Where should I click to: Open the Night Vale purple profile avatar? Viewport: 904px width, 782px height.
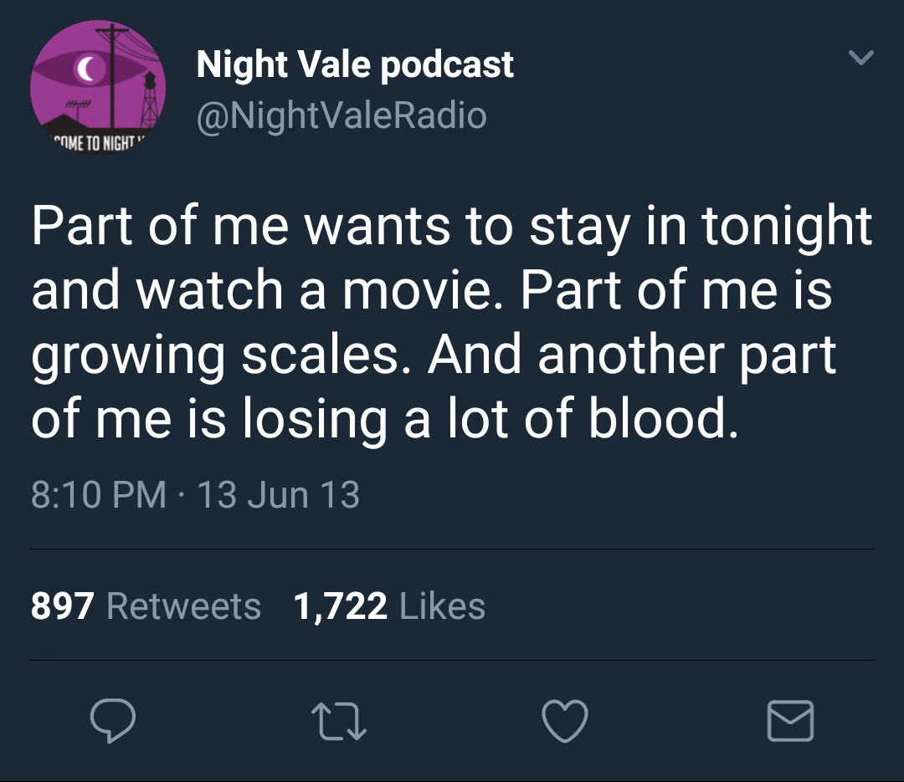pos(98,89)
